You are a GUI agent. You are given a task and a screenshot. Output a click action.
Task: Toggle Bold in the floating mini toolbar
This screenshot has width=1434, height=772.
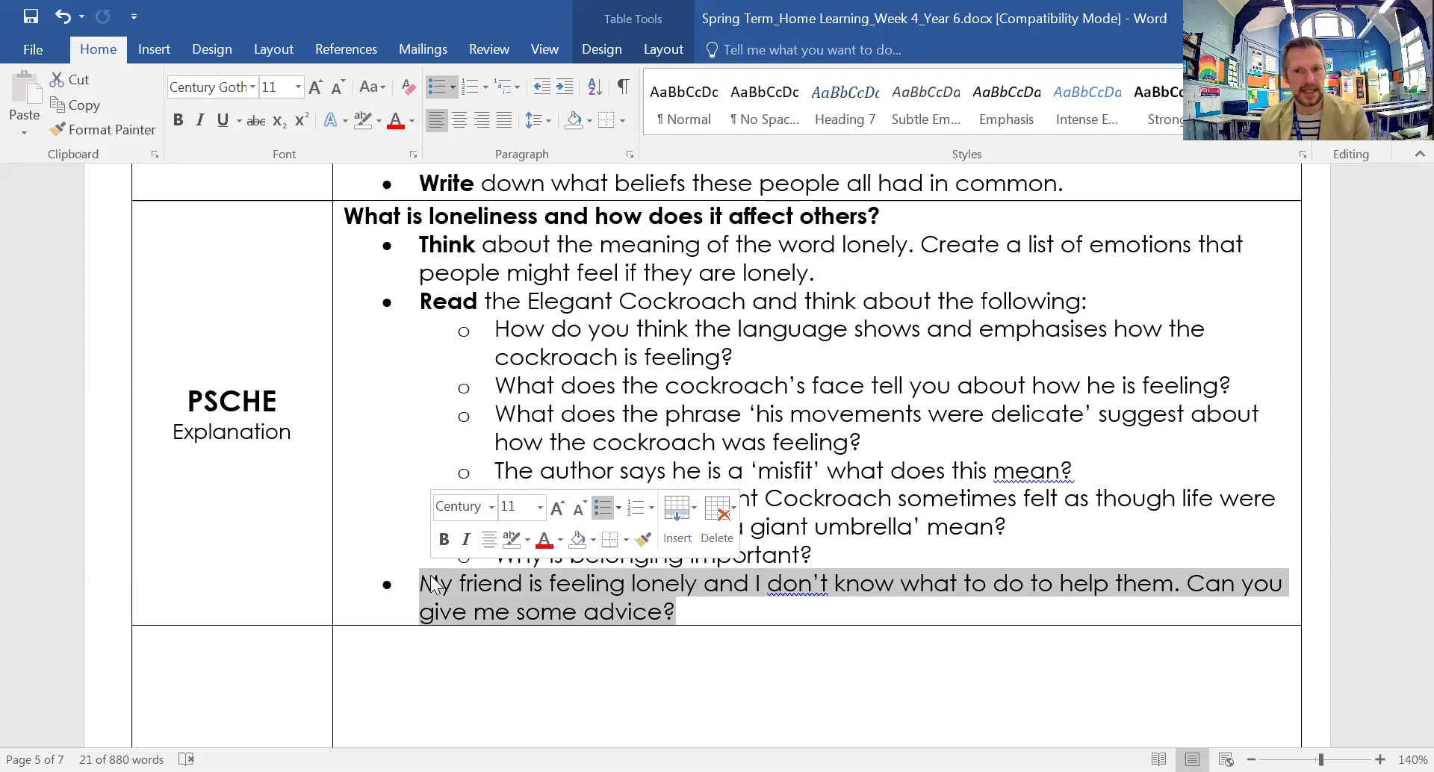tap(444, 539)
